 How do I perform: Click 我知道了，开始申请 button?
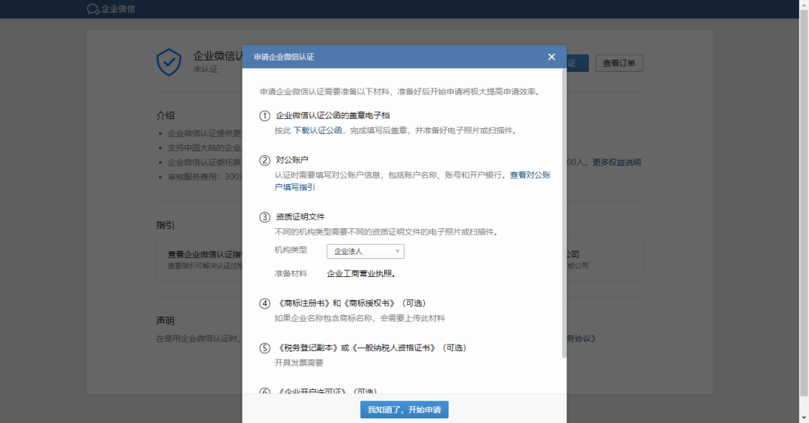click(404, 410)
